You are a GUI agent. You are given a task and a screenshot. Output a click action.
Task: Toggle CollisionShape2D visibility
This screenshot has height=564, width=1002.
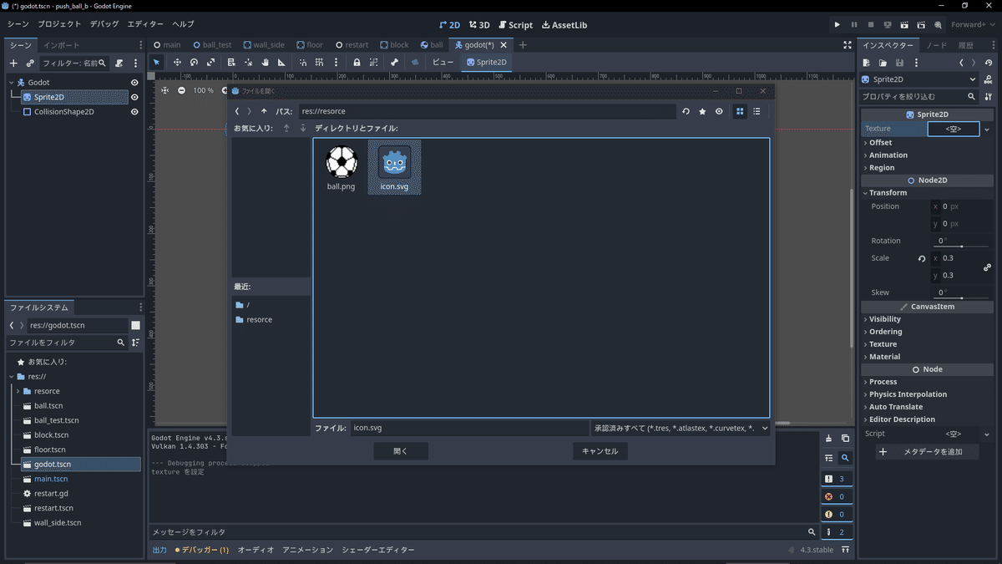133,111
